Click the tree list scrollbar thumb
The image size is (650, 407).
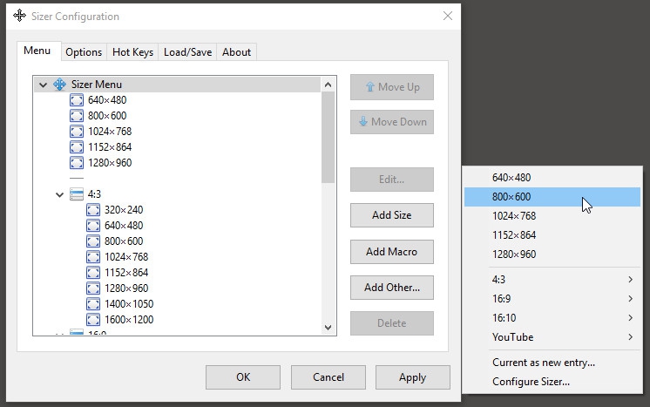[328, 137]
